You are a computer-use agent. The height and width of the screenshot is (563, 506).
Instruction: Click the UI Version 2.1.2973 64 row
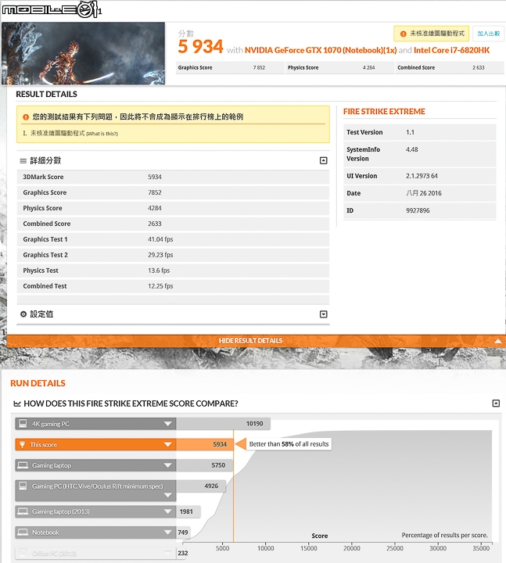(420, 176)
